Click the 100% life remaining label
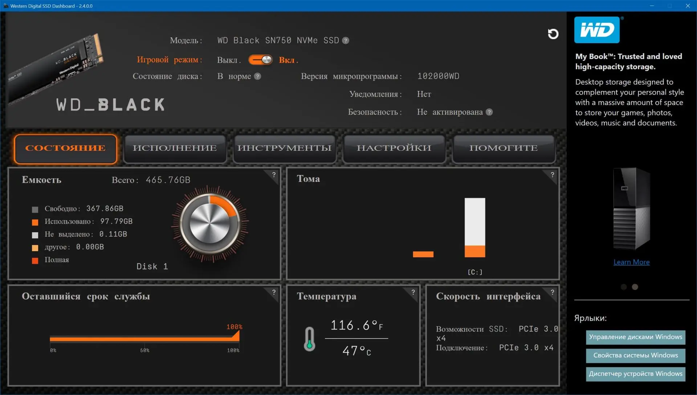 pyautogui.click(x=234, y=327)
